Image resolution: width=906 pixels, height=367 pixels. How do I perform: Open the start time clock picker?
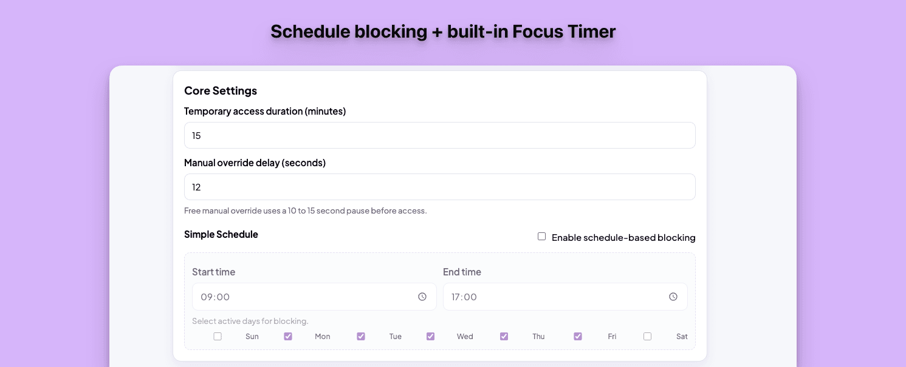(422, 297)
